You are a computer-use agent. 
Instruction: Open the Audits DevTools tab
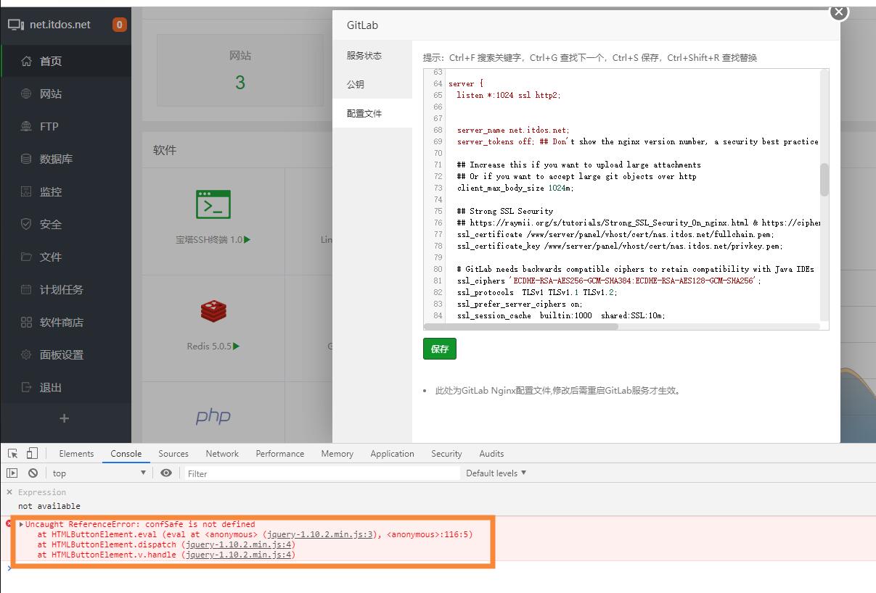click(491, 453)
